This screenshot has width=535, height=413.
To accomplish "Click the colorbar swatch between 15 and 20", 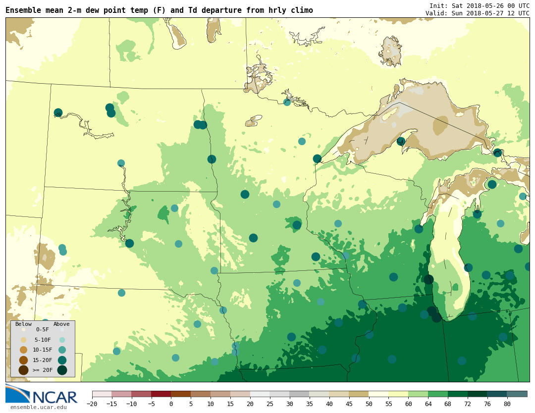I will [x=241, y=394].
